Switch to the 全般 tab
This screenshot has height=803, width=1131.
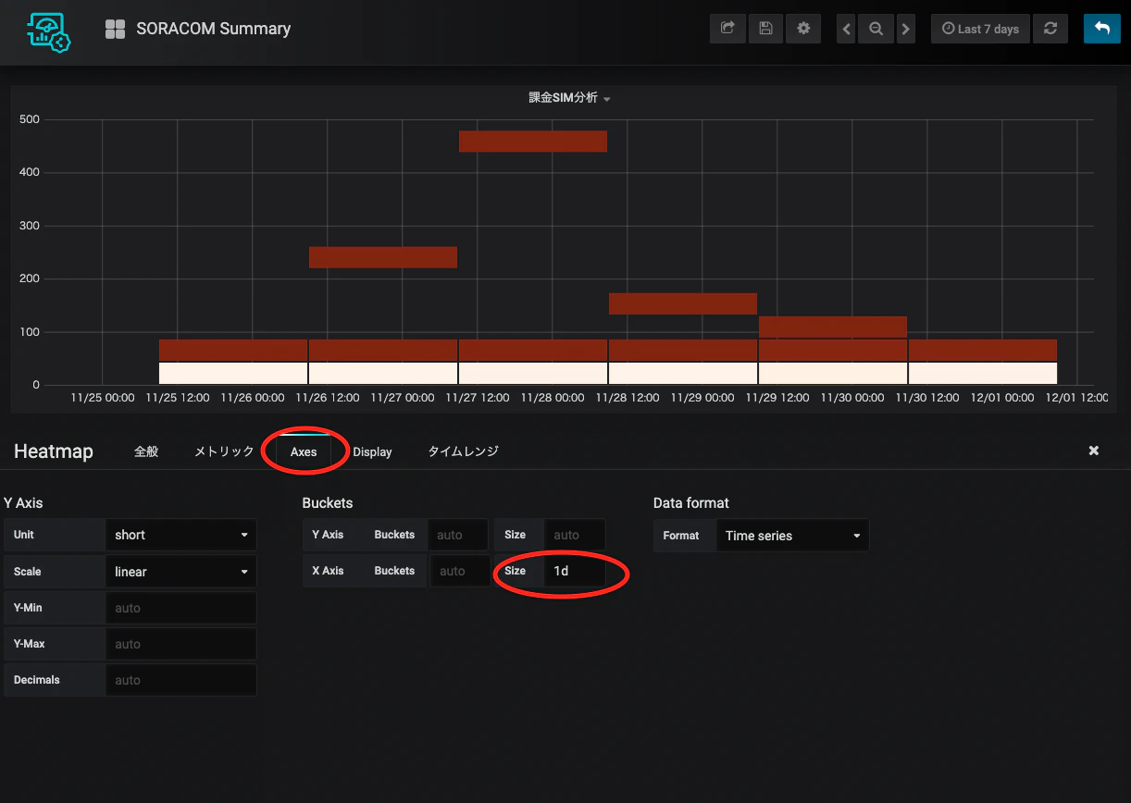(146, 451)
